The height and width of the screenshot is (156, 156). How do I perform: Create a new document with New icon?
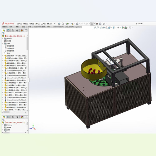point(63,24)
